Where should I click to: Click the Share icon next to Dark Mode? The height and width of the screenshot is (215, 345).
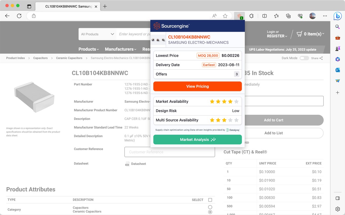(x=321, y=58)
